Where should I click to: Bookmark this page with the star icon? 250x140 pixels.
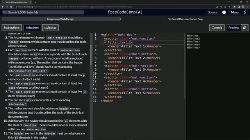click(x=229, y=7)
